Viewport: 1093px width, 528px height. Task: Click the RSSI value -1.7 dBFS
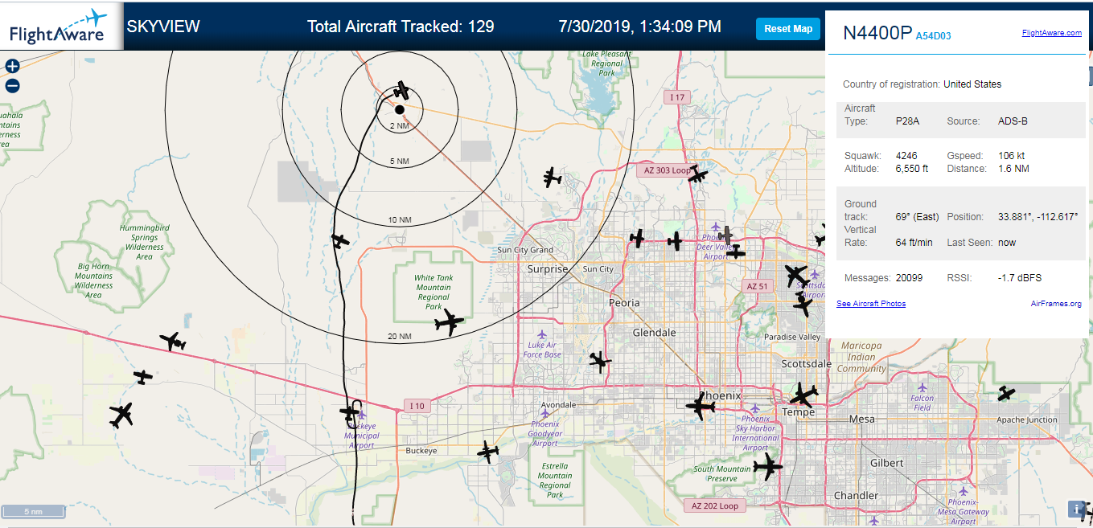(1020, 278)
